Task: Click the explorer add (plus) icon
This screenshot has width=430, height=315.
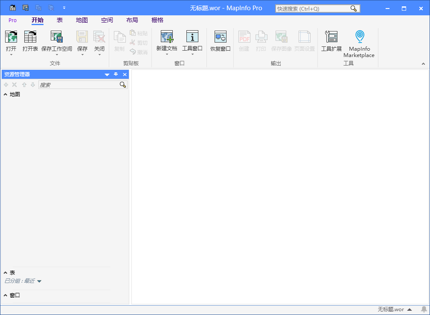Action: click(x=6, y=85)
